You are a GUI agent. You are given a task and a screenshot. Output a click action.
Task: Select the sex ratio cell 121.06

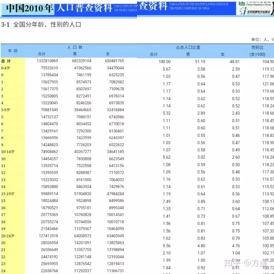pyautogui.click(x=268, y=84)
